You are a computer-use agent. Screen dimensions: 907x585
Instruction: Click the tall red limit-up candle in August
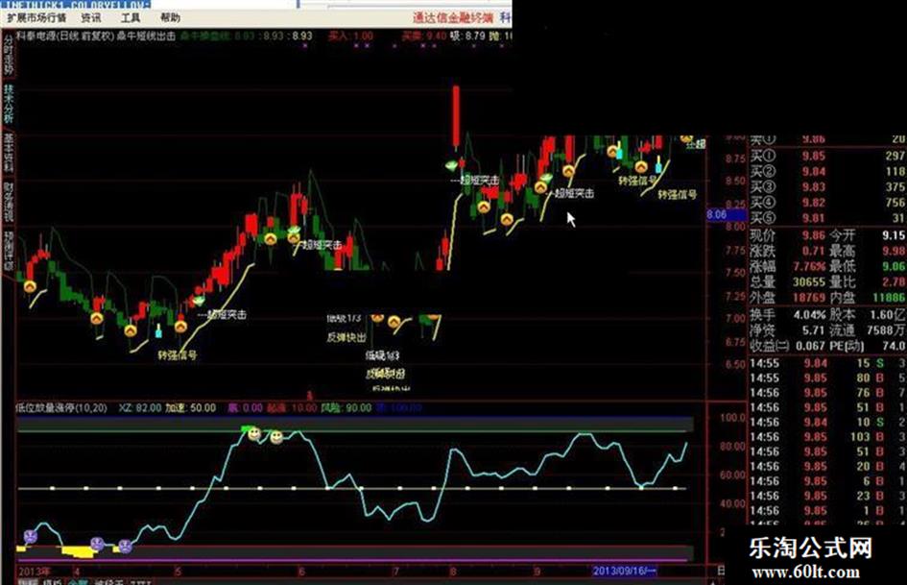click(456, 116)
